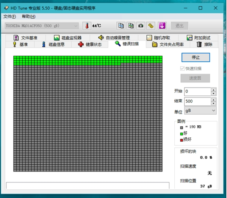Click the 损坏的块 label
227x198 pixels.
point(188,151)
